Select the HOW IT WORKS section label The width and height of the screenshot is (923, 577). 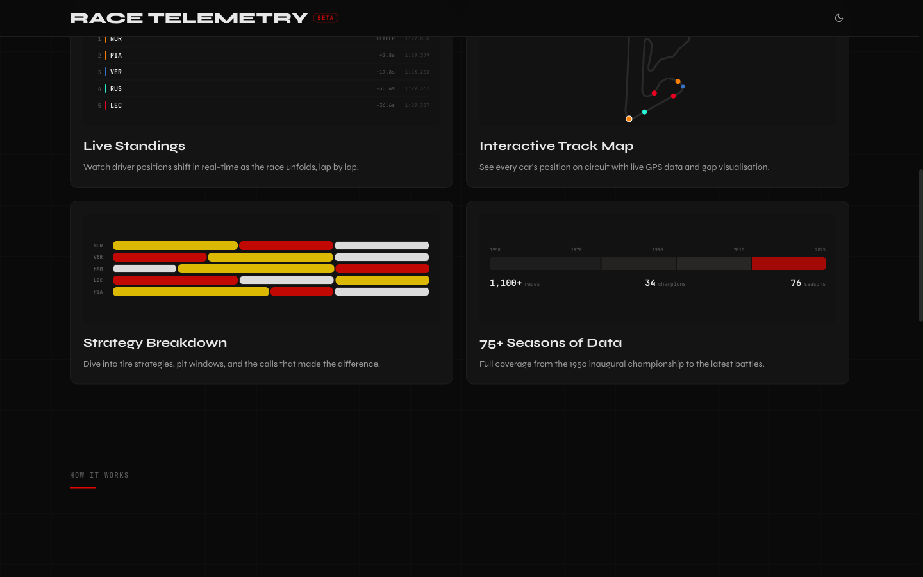(99, 475)
